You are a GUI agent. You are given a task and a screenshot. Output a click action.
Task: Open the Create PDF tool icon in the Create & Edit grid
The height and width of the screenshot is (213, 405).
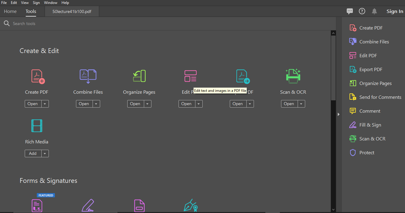point(38,77)
